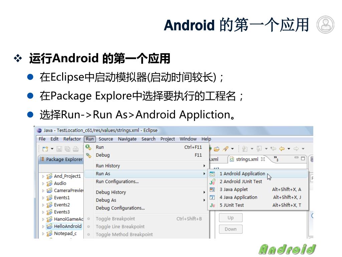Click the Save toolbar icon
The image size is (342, 257).
[59, 149]
